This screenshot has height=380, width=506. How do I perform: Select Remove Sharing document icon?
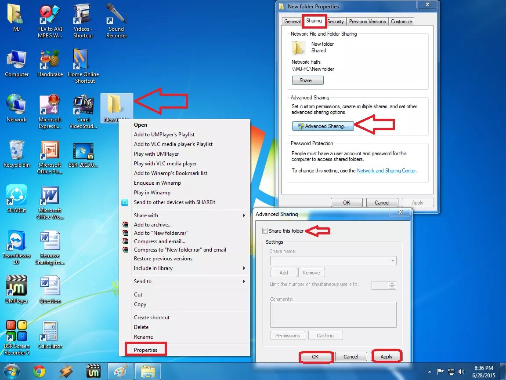tap(50, 248)
